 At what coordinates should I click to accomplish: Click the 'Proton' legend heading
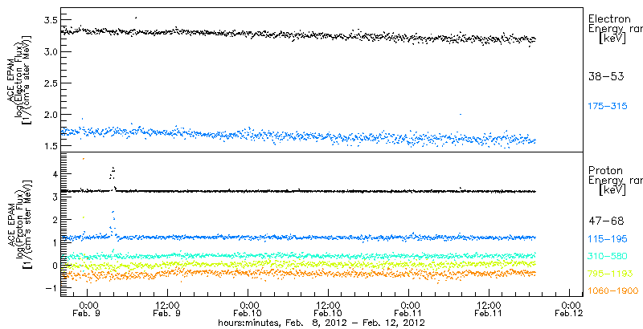(x=605, y=171)
